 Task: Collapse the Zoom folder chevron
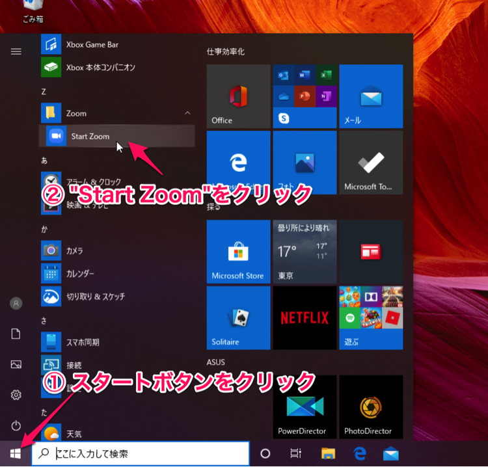(x=187, y=113)
